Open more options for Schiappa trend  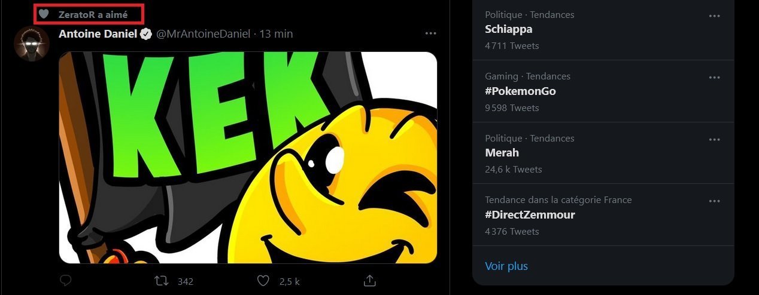pos(714,16)
